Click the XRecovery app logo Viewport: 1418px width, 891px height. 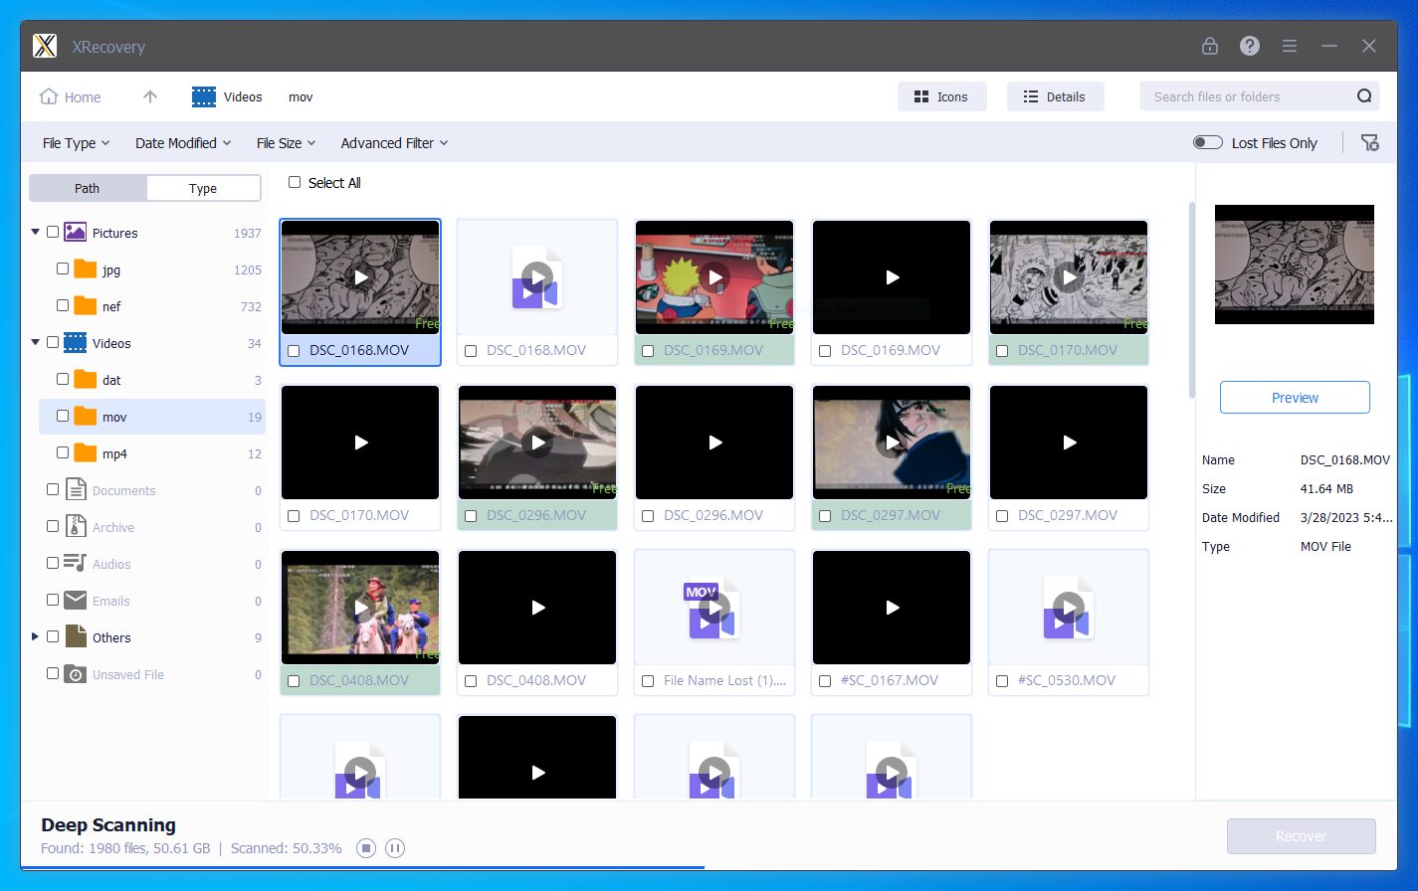[x=45, y=46]
